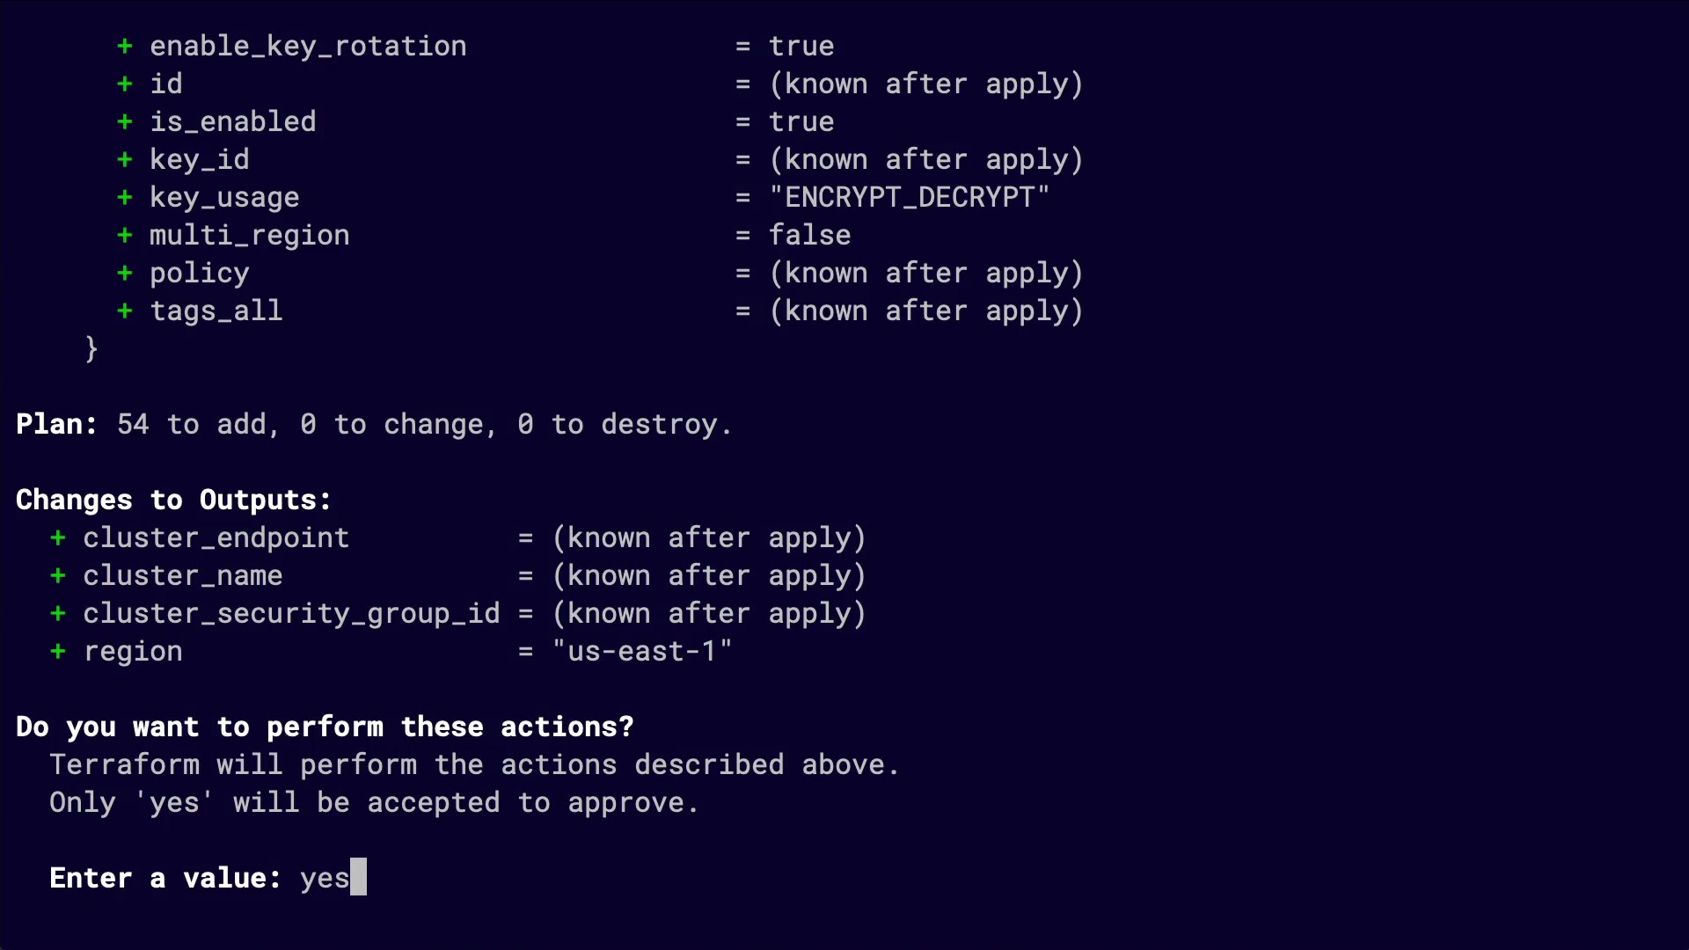
Task: Click the green plus beside enable_key_rotation
Action: (125, 46)
